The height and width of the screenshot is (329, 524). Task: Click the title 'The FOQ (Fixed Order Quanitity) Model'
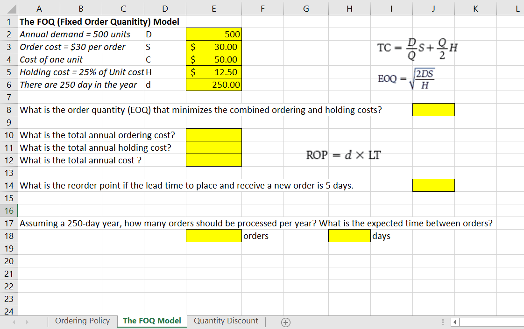(99, 22)
